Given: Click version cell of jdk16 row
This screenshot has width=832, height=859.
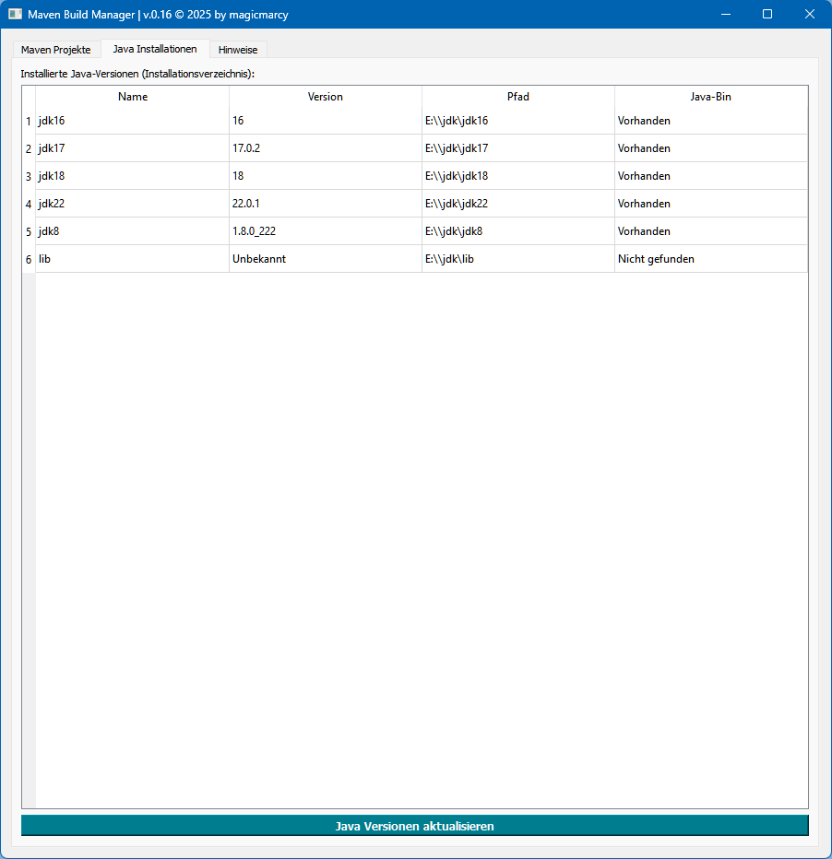Looking at the screenshot, I should click(326, 121).
